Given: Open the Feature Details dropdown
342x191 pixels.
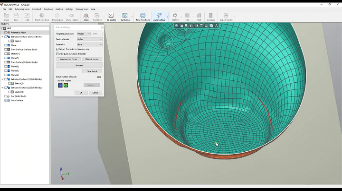Looking at the screenshot, I should coord(90,39).
